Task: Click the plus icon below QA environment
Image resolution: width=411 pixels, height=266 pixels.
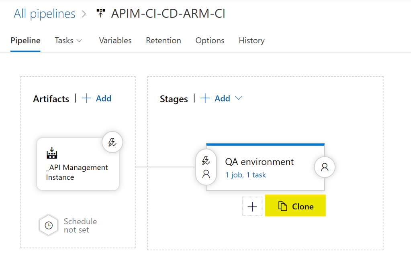Action: tap(252, 207)
